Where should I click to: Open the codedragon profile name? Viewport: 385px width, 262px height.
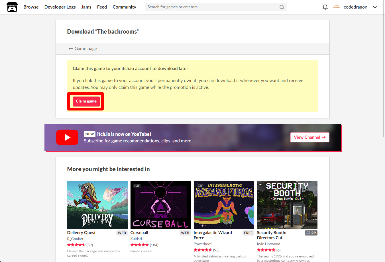coord(355,7)
